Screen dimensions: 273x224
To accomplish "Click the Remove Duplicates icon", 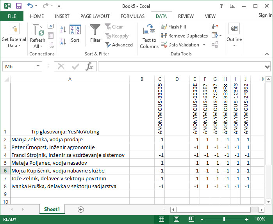I will (x=164, y=36).
